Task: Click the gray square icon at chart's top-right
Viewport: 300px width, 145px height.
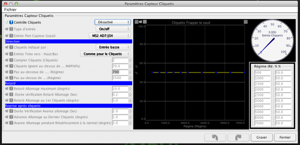Action: click(x=246, y=22)
